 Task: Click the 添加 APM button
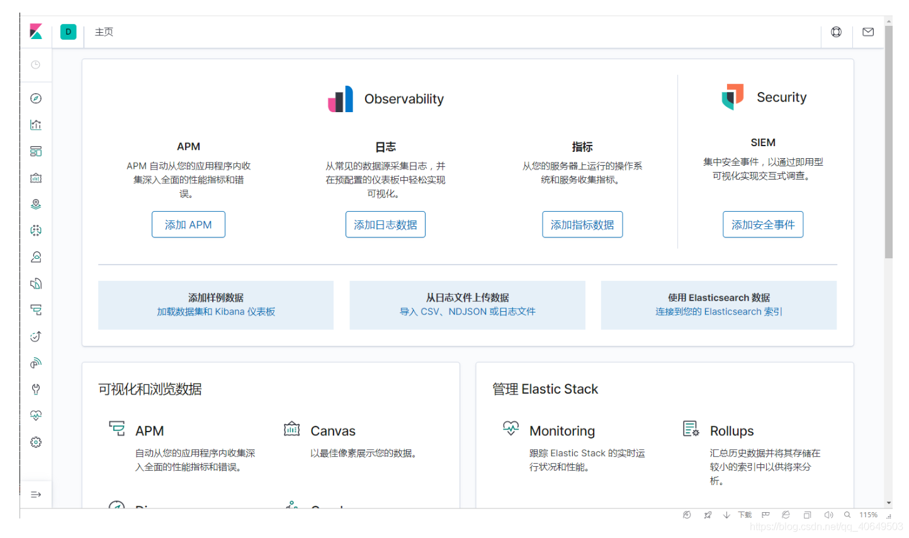pyautogui.click(x=188, y=224)
